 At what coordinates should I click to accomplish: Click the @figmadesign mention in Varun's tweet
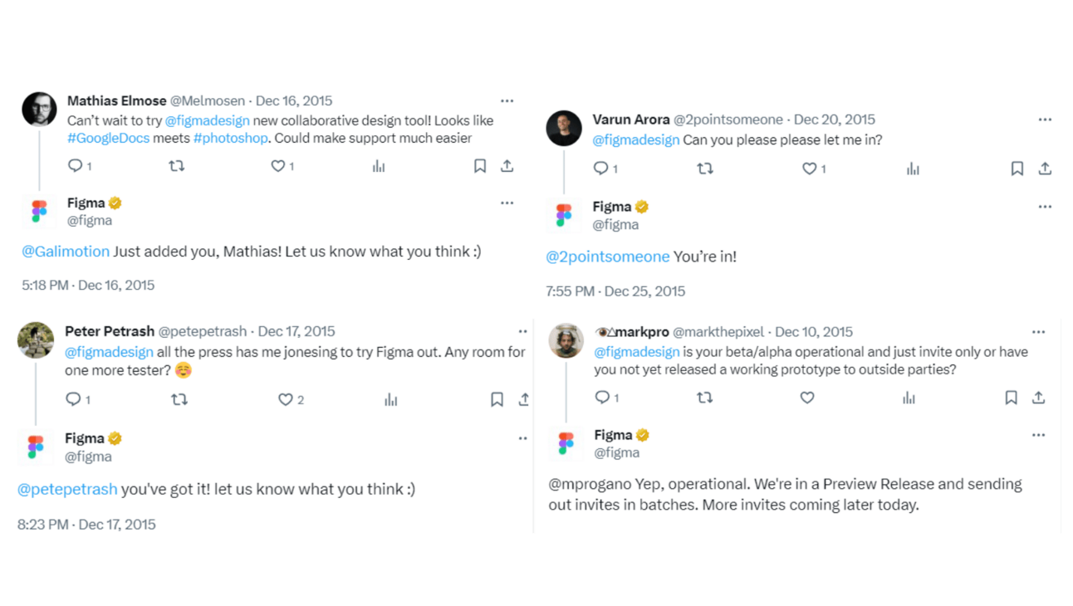pyautogui.click(x=635, y=139)
